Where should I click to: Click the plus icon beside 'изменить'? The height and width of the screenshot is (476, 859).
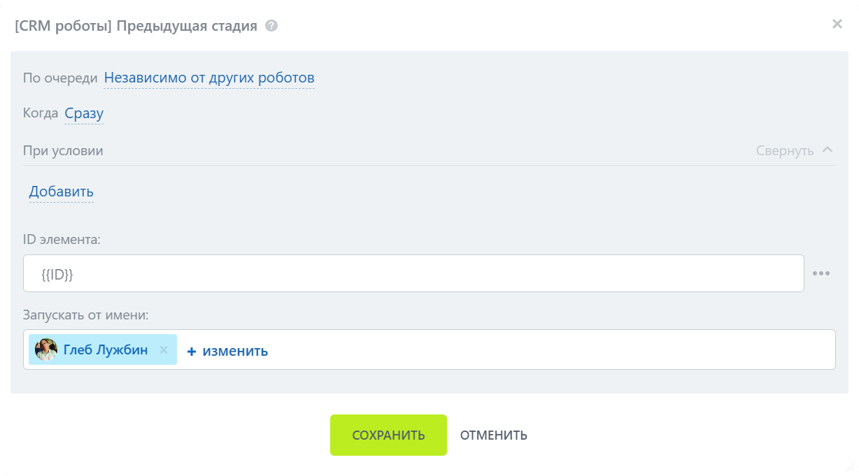point(192,351)
